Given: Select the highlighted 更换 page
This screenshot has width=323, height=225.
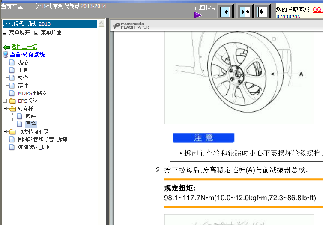Looking at the screenshot, I should pyautogui.click(x=30, y=124).
